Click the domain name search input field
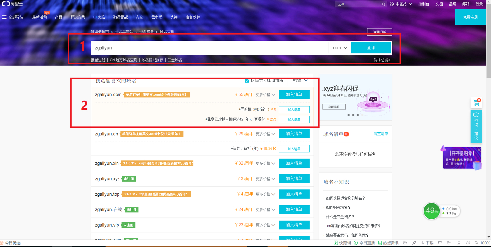The image size is (491, 247). click(x=209, y=48)
